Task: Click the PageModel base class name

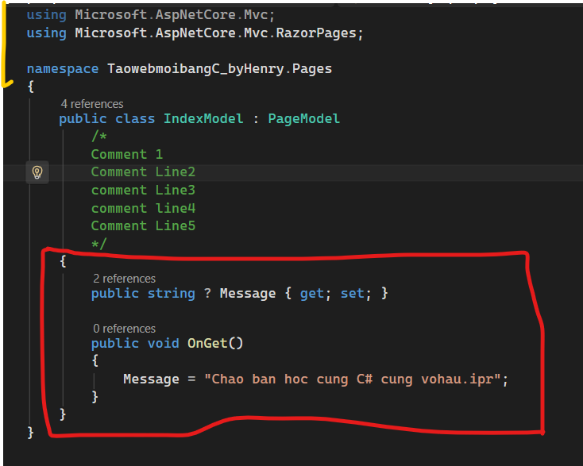Action: [303, 119]
